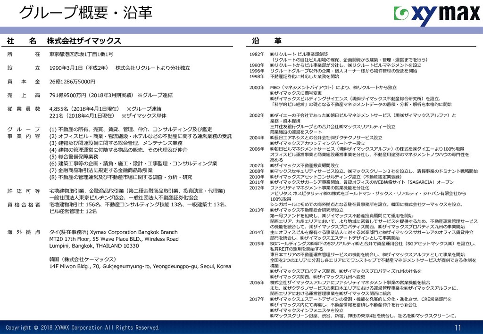Select ザイマックスインフォニスタを設立 line
The height and width of the screenshot is (334, 483).
(307, 310)
